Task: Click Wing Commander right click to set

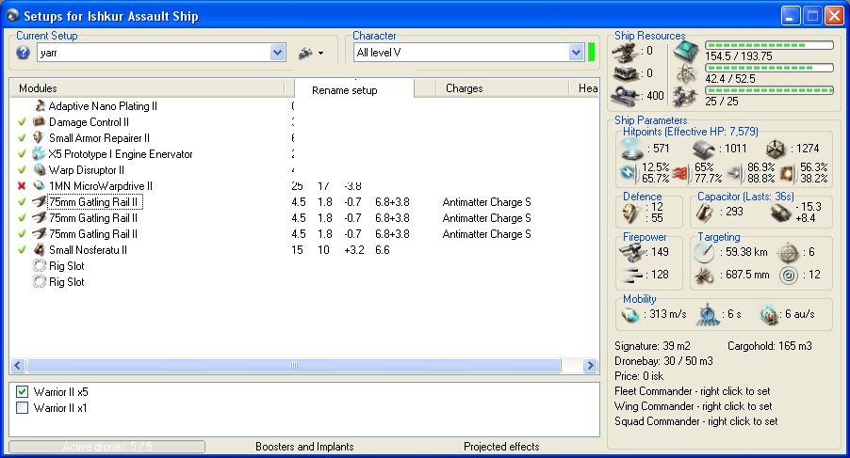Action: click(x=694, y=406)
